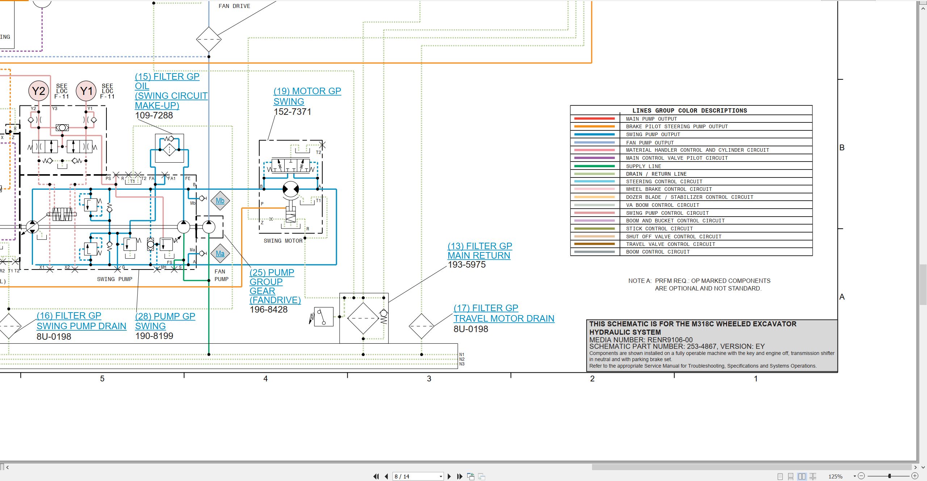The image size is (927, 481).
Task: Click part number 190-8199
Action: (x=154, y=336)
